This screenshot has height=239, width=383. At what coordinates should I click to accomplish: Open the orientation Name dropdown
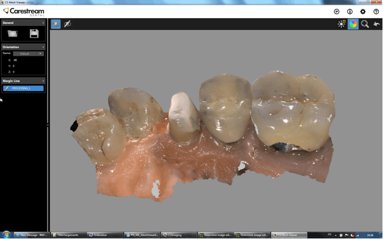coord(28,53)
